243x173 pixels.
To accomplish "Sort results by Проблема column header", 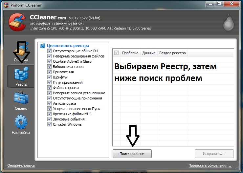I will (130, 53).
